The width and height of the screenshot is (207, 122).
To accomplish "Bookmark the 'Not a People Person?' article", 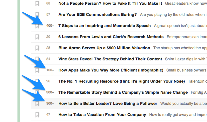I will pyautogui.click(x=37, y=3).
